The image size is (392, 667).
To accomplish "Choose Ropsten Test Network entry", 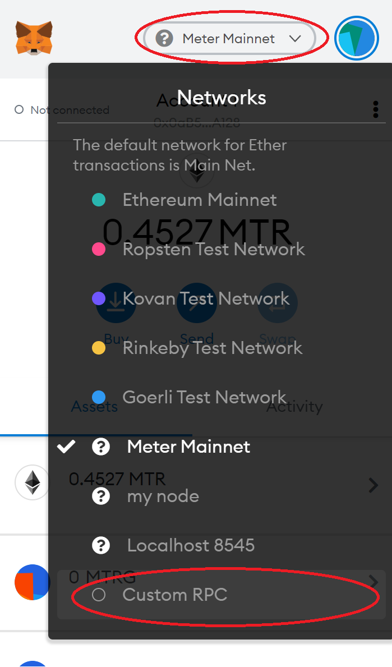I will [214, 249].
